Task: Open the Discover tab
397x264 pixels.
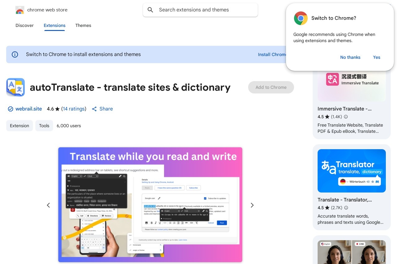Action: click(25, 25)
